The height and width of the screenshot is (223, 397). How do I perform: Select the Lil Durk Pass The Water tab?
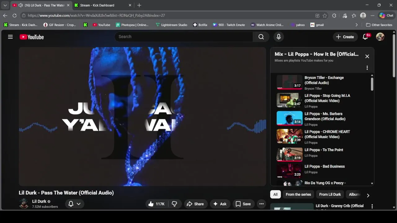pyautogui.click(x=41, y=5)
